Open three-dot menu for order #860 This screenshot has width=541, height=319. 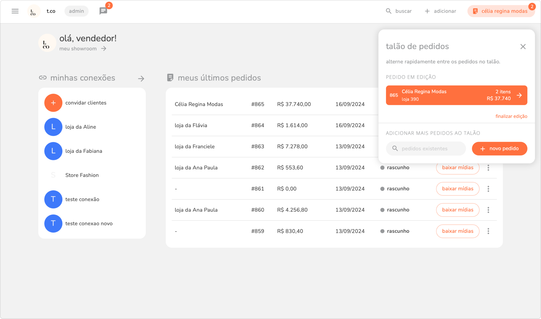tap(488, 210)
